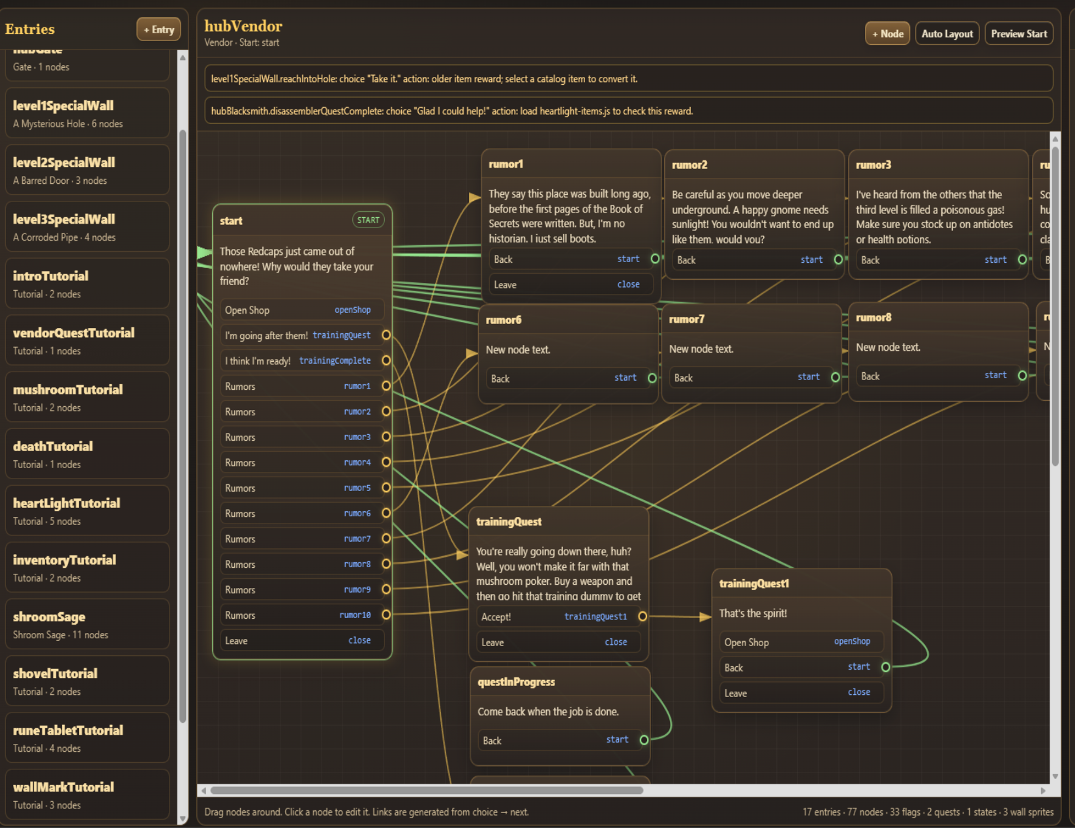Select the level3SpecialWall entry

(x=87, y=227)
